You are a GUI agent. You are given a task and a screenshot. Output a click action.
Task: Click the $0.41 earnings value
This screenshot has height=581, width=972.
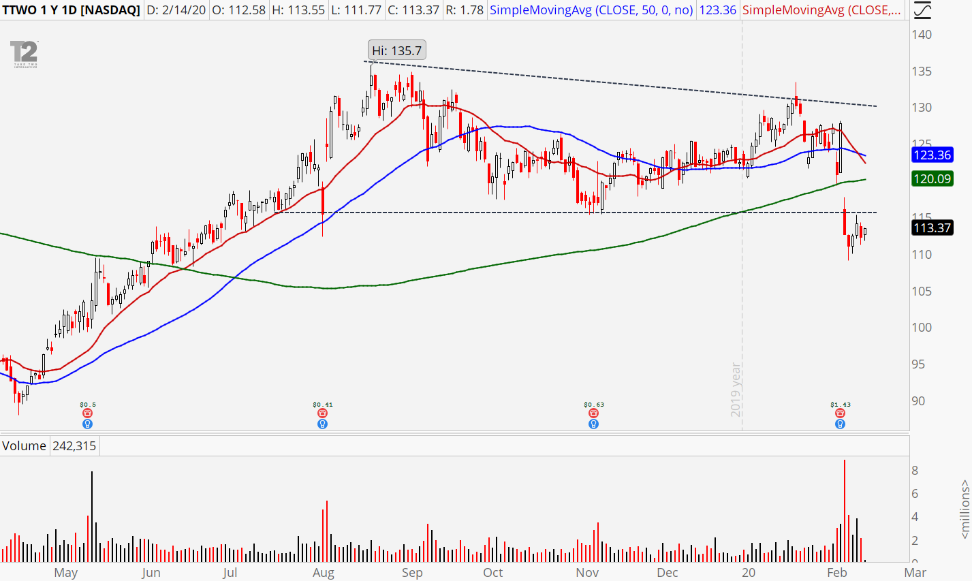pos(323,405)
